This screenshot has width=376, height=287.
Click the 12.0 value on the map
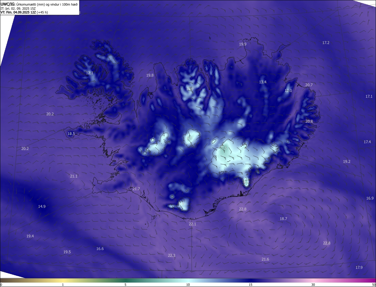coord(288,90)
